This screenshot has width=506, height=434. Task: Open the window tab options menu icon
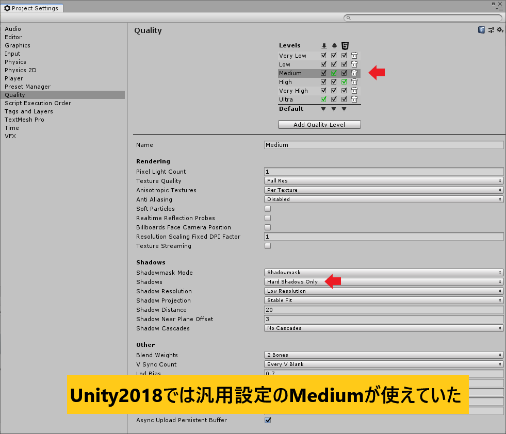(499, 9)
